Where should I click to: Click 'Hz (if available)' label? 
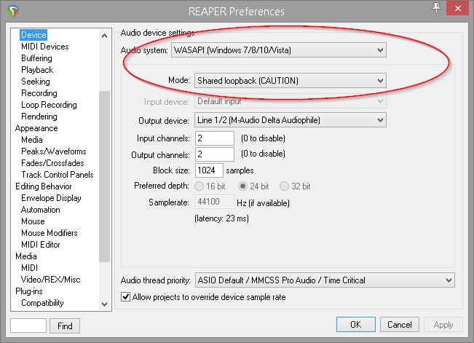[x=263, y=203]
